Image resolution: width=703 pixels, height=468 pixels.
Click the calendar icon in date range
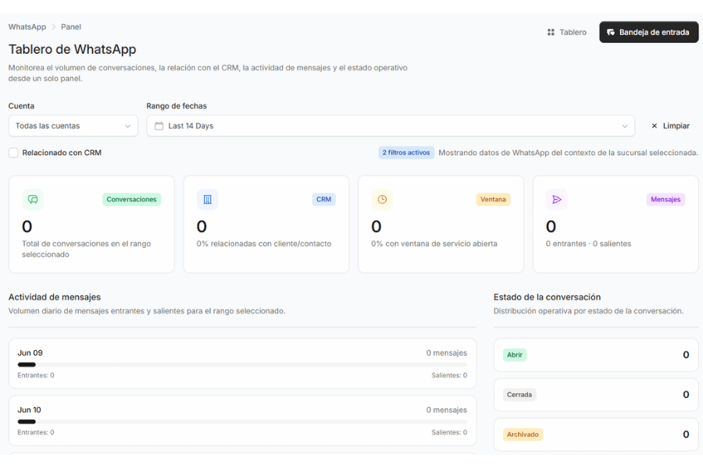tap(159, 126)
